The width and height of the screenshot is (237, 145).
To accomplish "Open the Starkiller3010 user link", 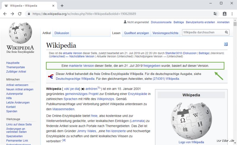I will click(173, 53).
